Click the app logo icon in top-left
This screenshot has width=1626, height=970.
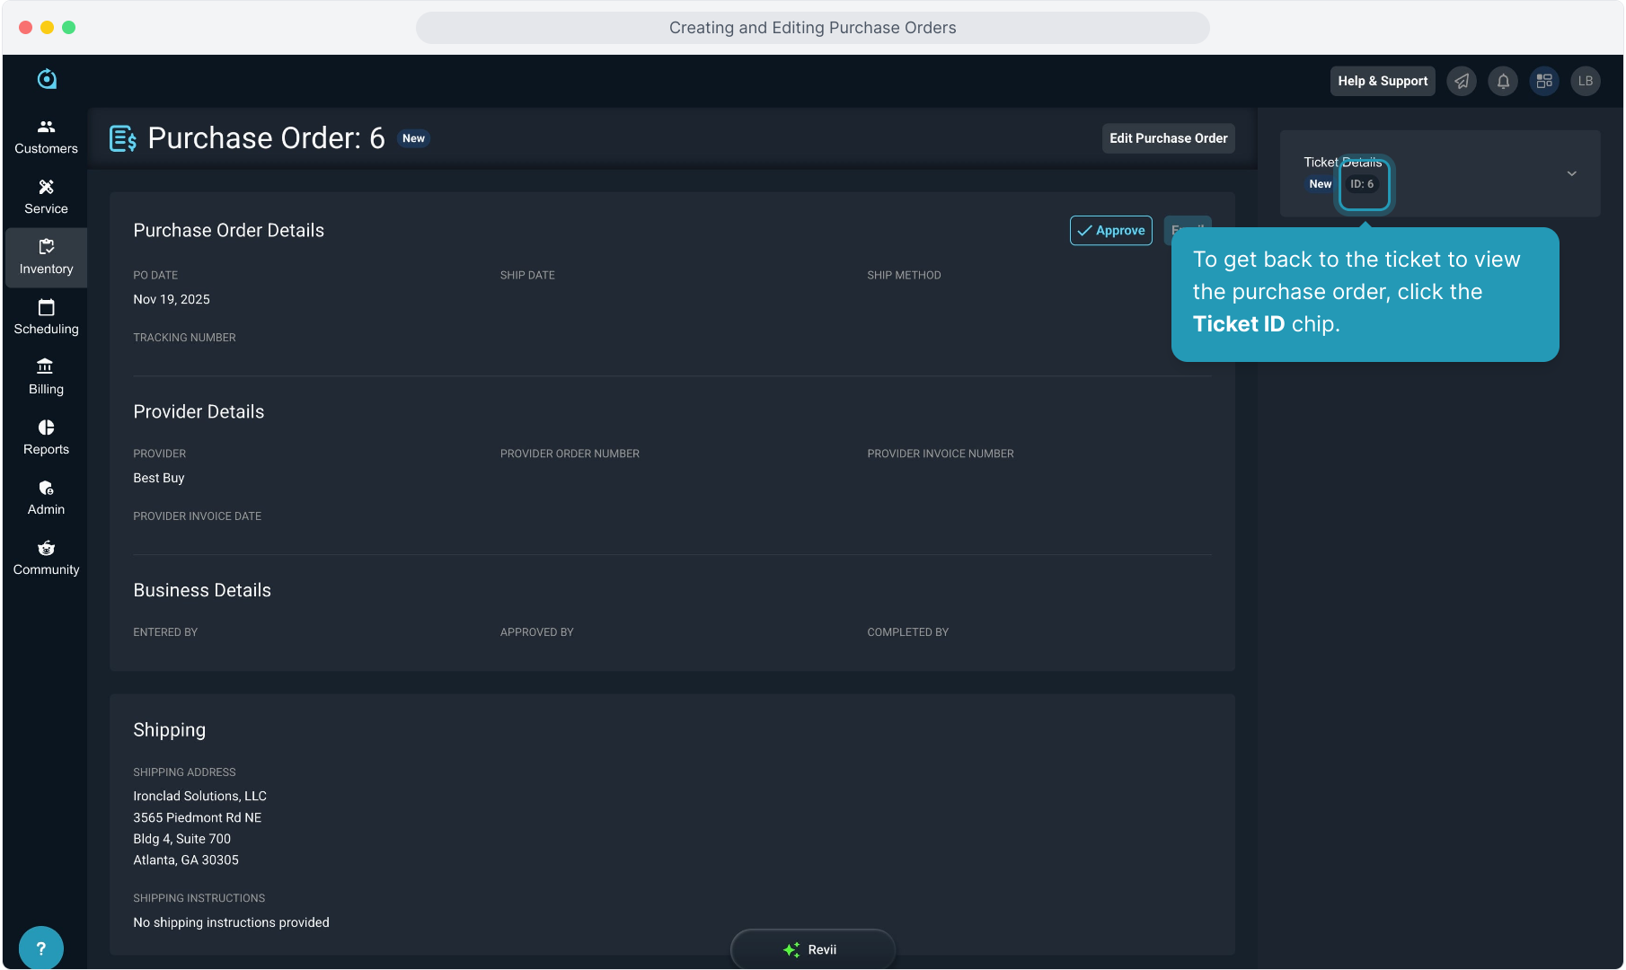pyautogui.click(x=47, y=80)
